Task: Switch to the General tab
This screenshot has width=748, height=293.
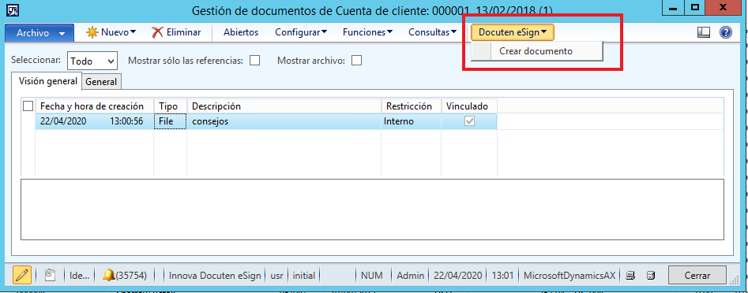Action: click(x=101, y=82)
